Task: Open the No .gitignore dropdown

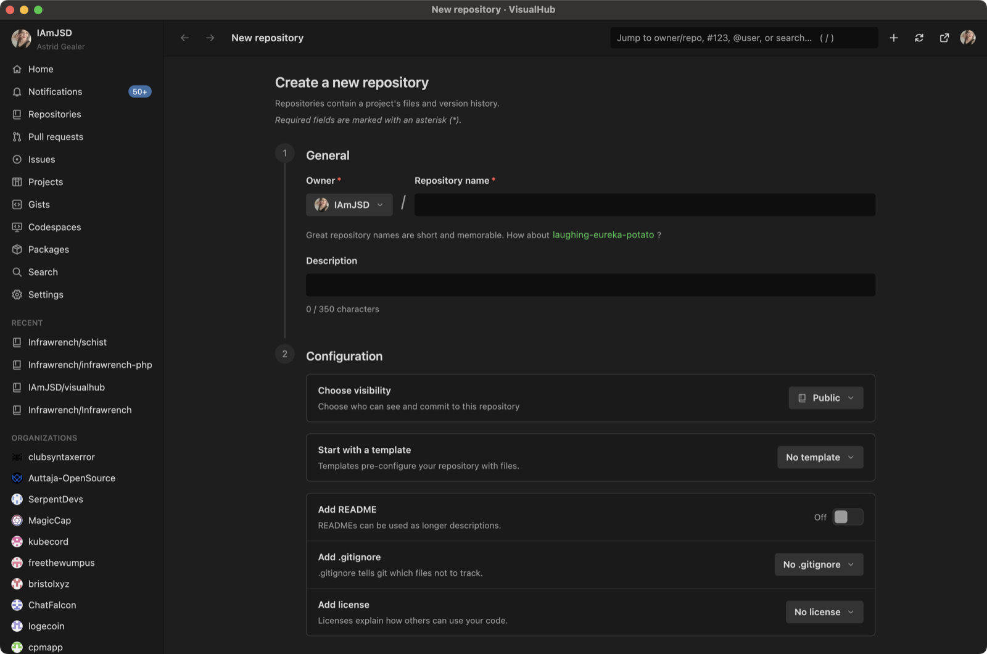Action: click(x=819, y=565)
